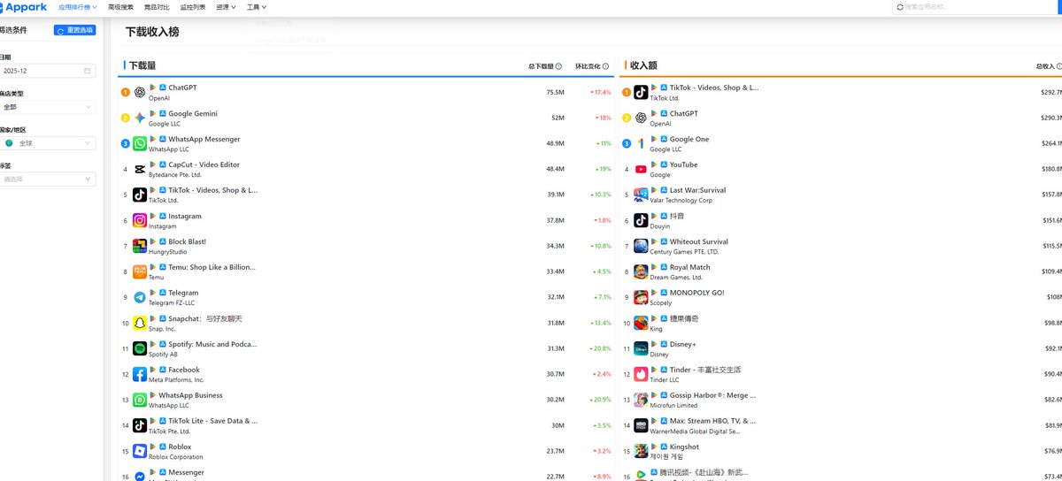
Task: Click the 75.5M download count for ChatGPT
Action: point(555,92)
